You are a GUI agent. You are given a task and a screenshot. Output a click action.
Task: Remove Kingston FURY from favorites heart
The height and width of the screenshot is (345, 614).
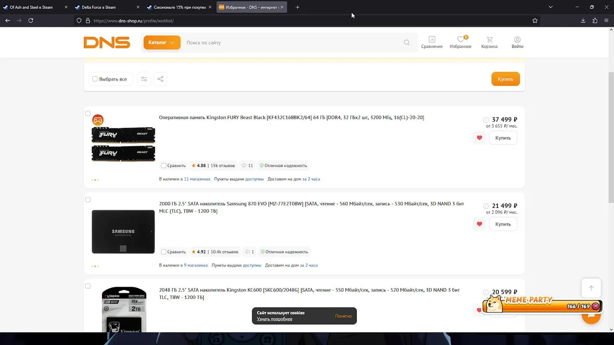479,138
